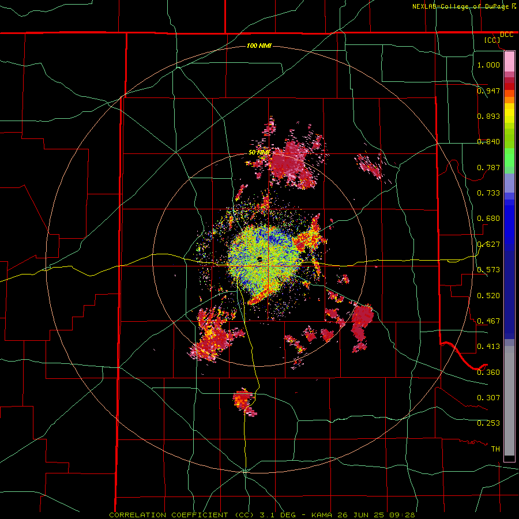Select the 0.467 scale value

(488, 321)
